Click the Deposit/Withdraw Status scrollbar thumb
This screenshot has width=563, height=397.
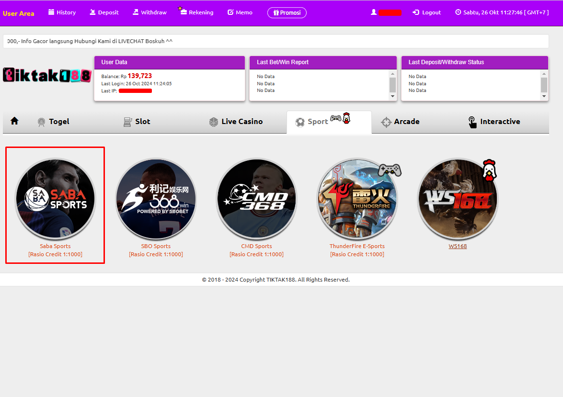[x=544, y=85]
